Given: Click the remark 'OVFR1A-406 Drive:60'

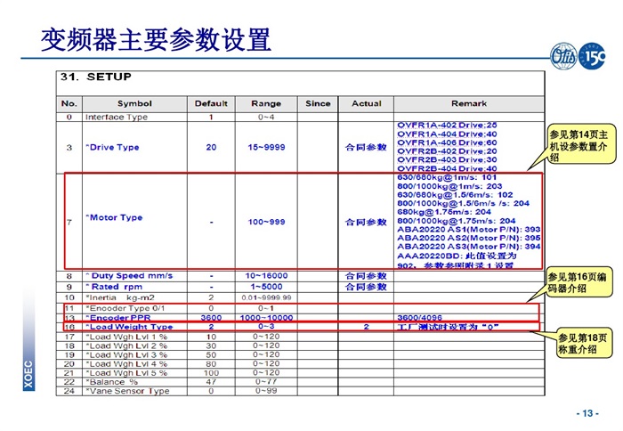Looking at the screenshot, I should 447,142.
